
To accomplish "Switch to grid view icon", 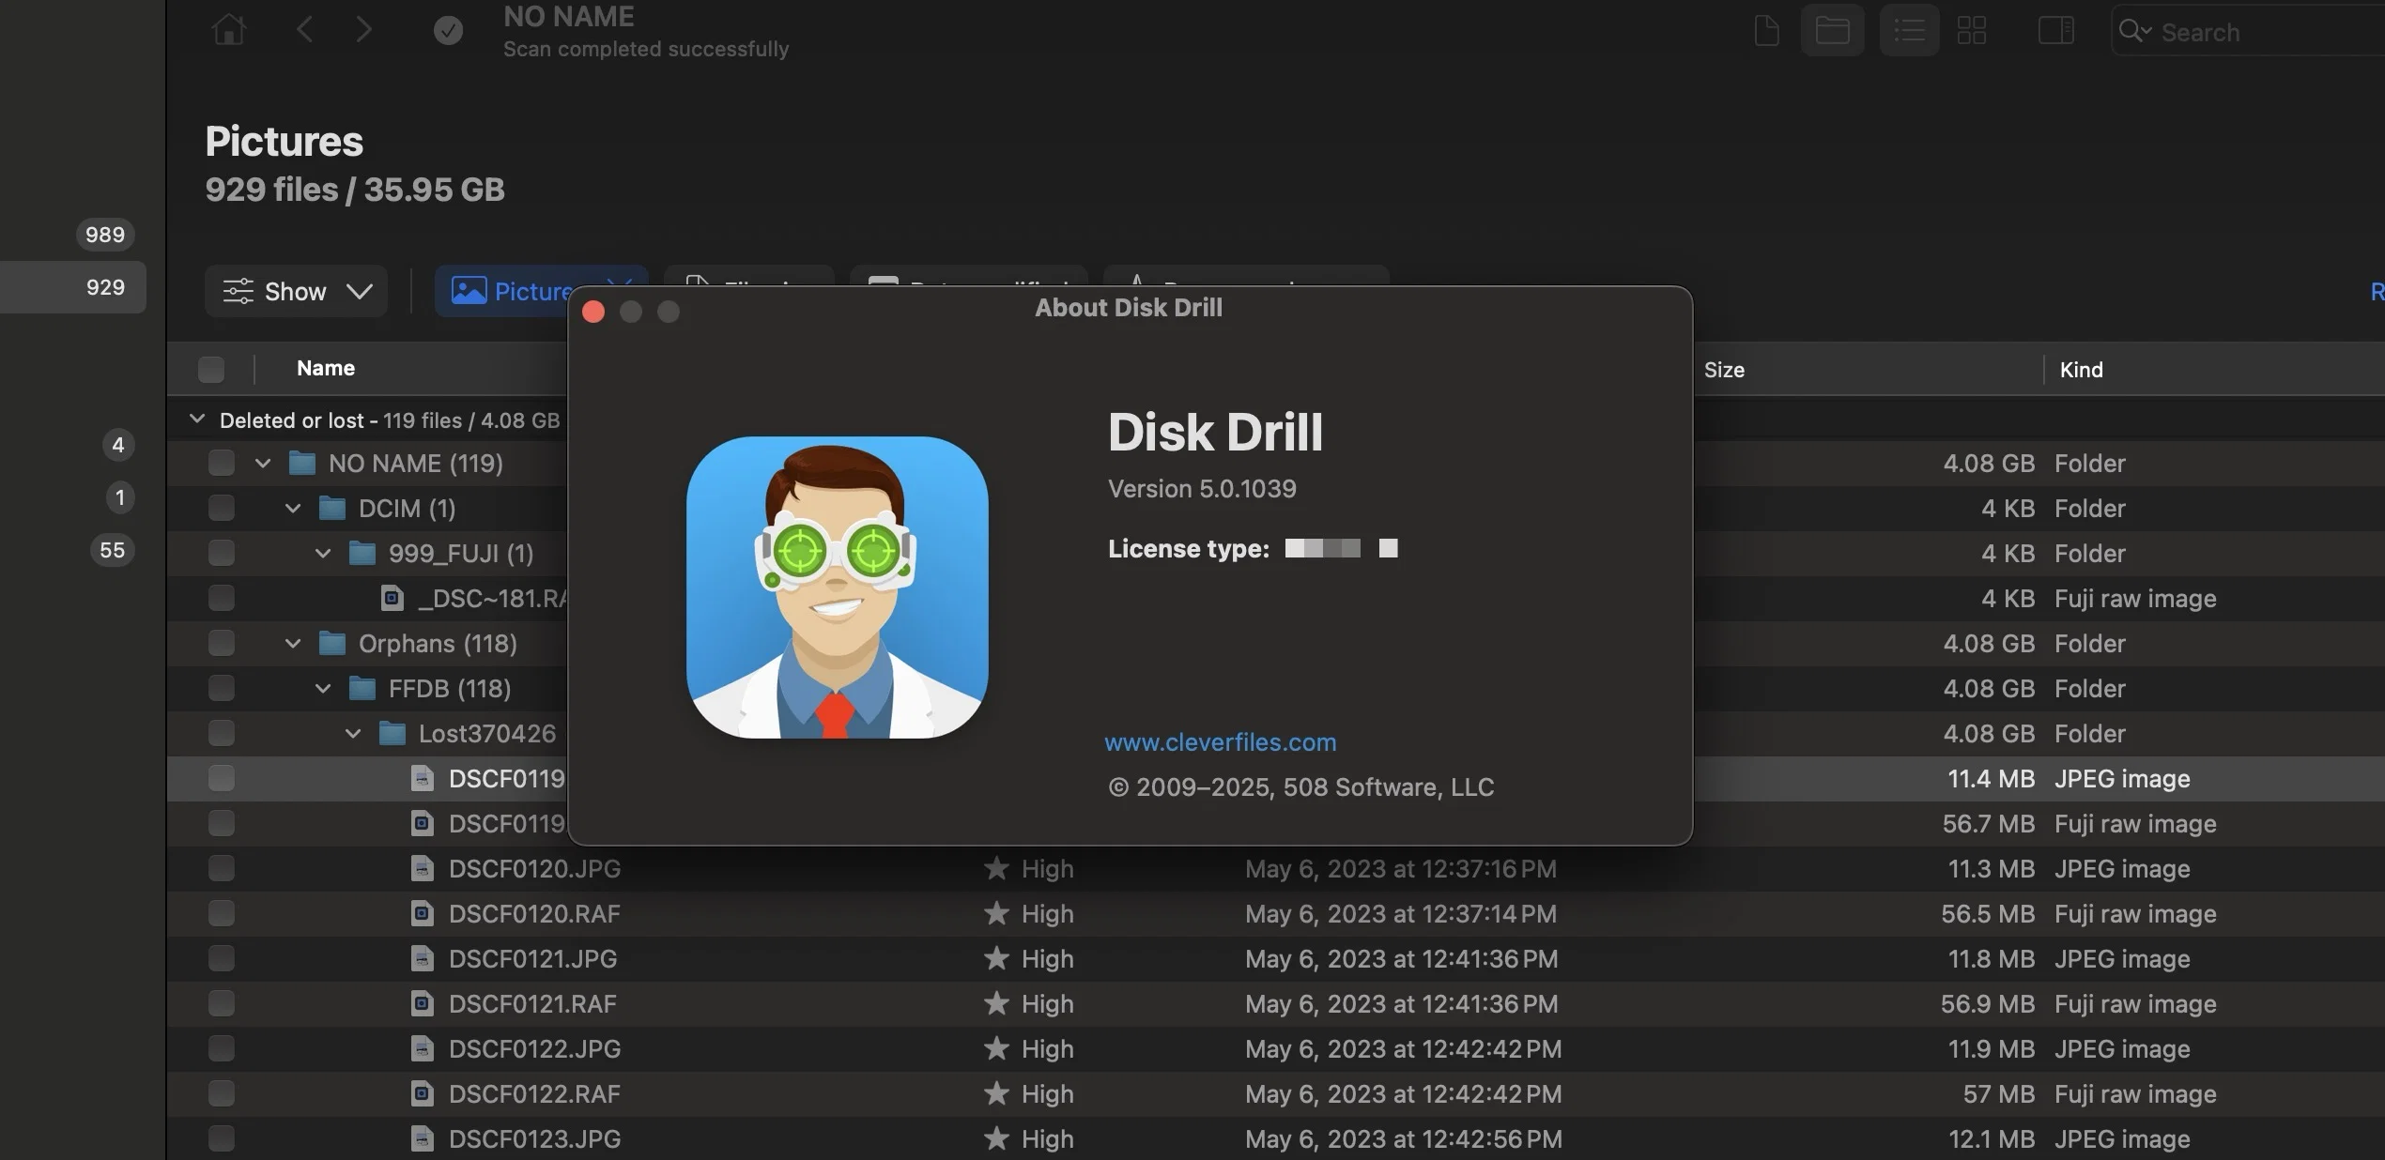I will (x=1972, y=30).
